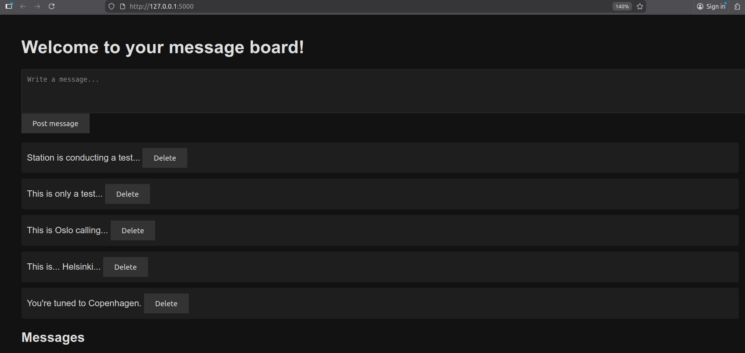Delete the 'You're tuned to Copenhagen' message
This screenshot has height=353, width=745.
[x=166, y=303]
